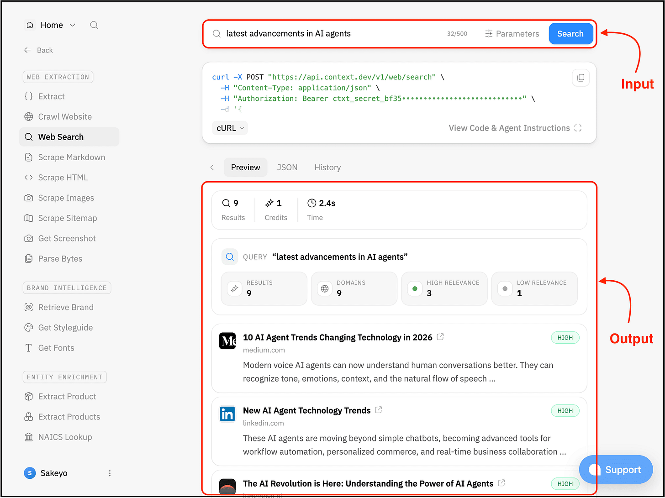The height and width of the screenshot is (498, 665).
Task: Click the HIGH RELEVANCE 3 stat card
Action: 444,288
